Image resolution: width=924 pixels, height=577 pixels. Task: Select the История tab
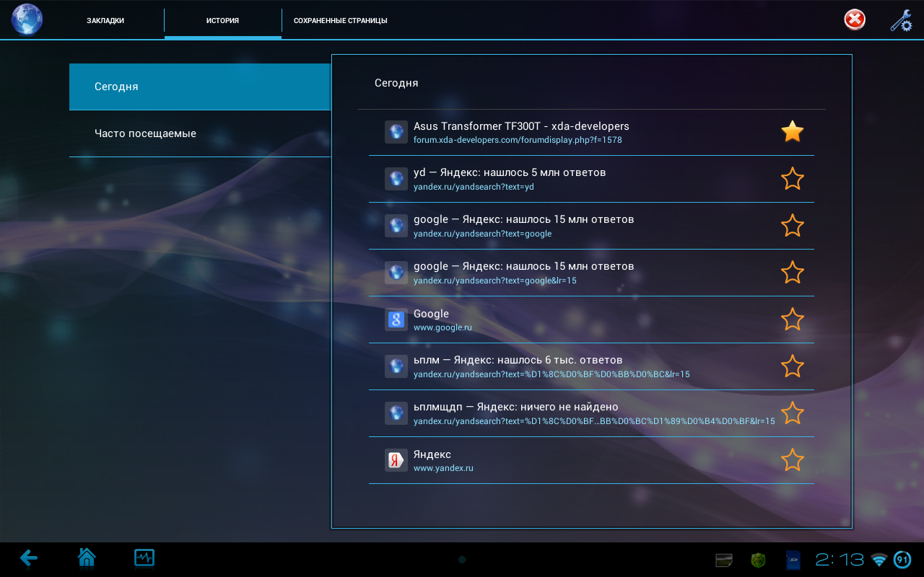point(222,20)
